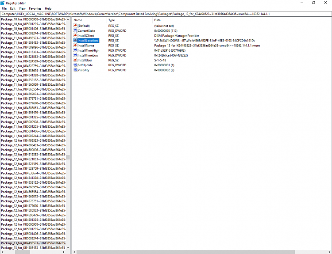Select the InstallClient value name
The image size is (332, 254).
[x=86, y=35]
